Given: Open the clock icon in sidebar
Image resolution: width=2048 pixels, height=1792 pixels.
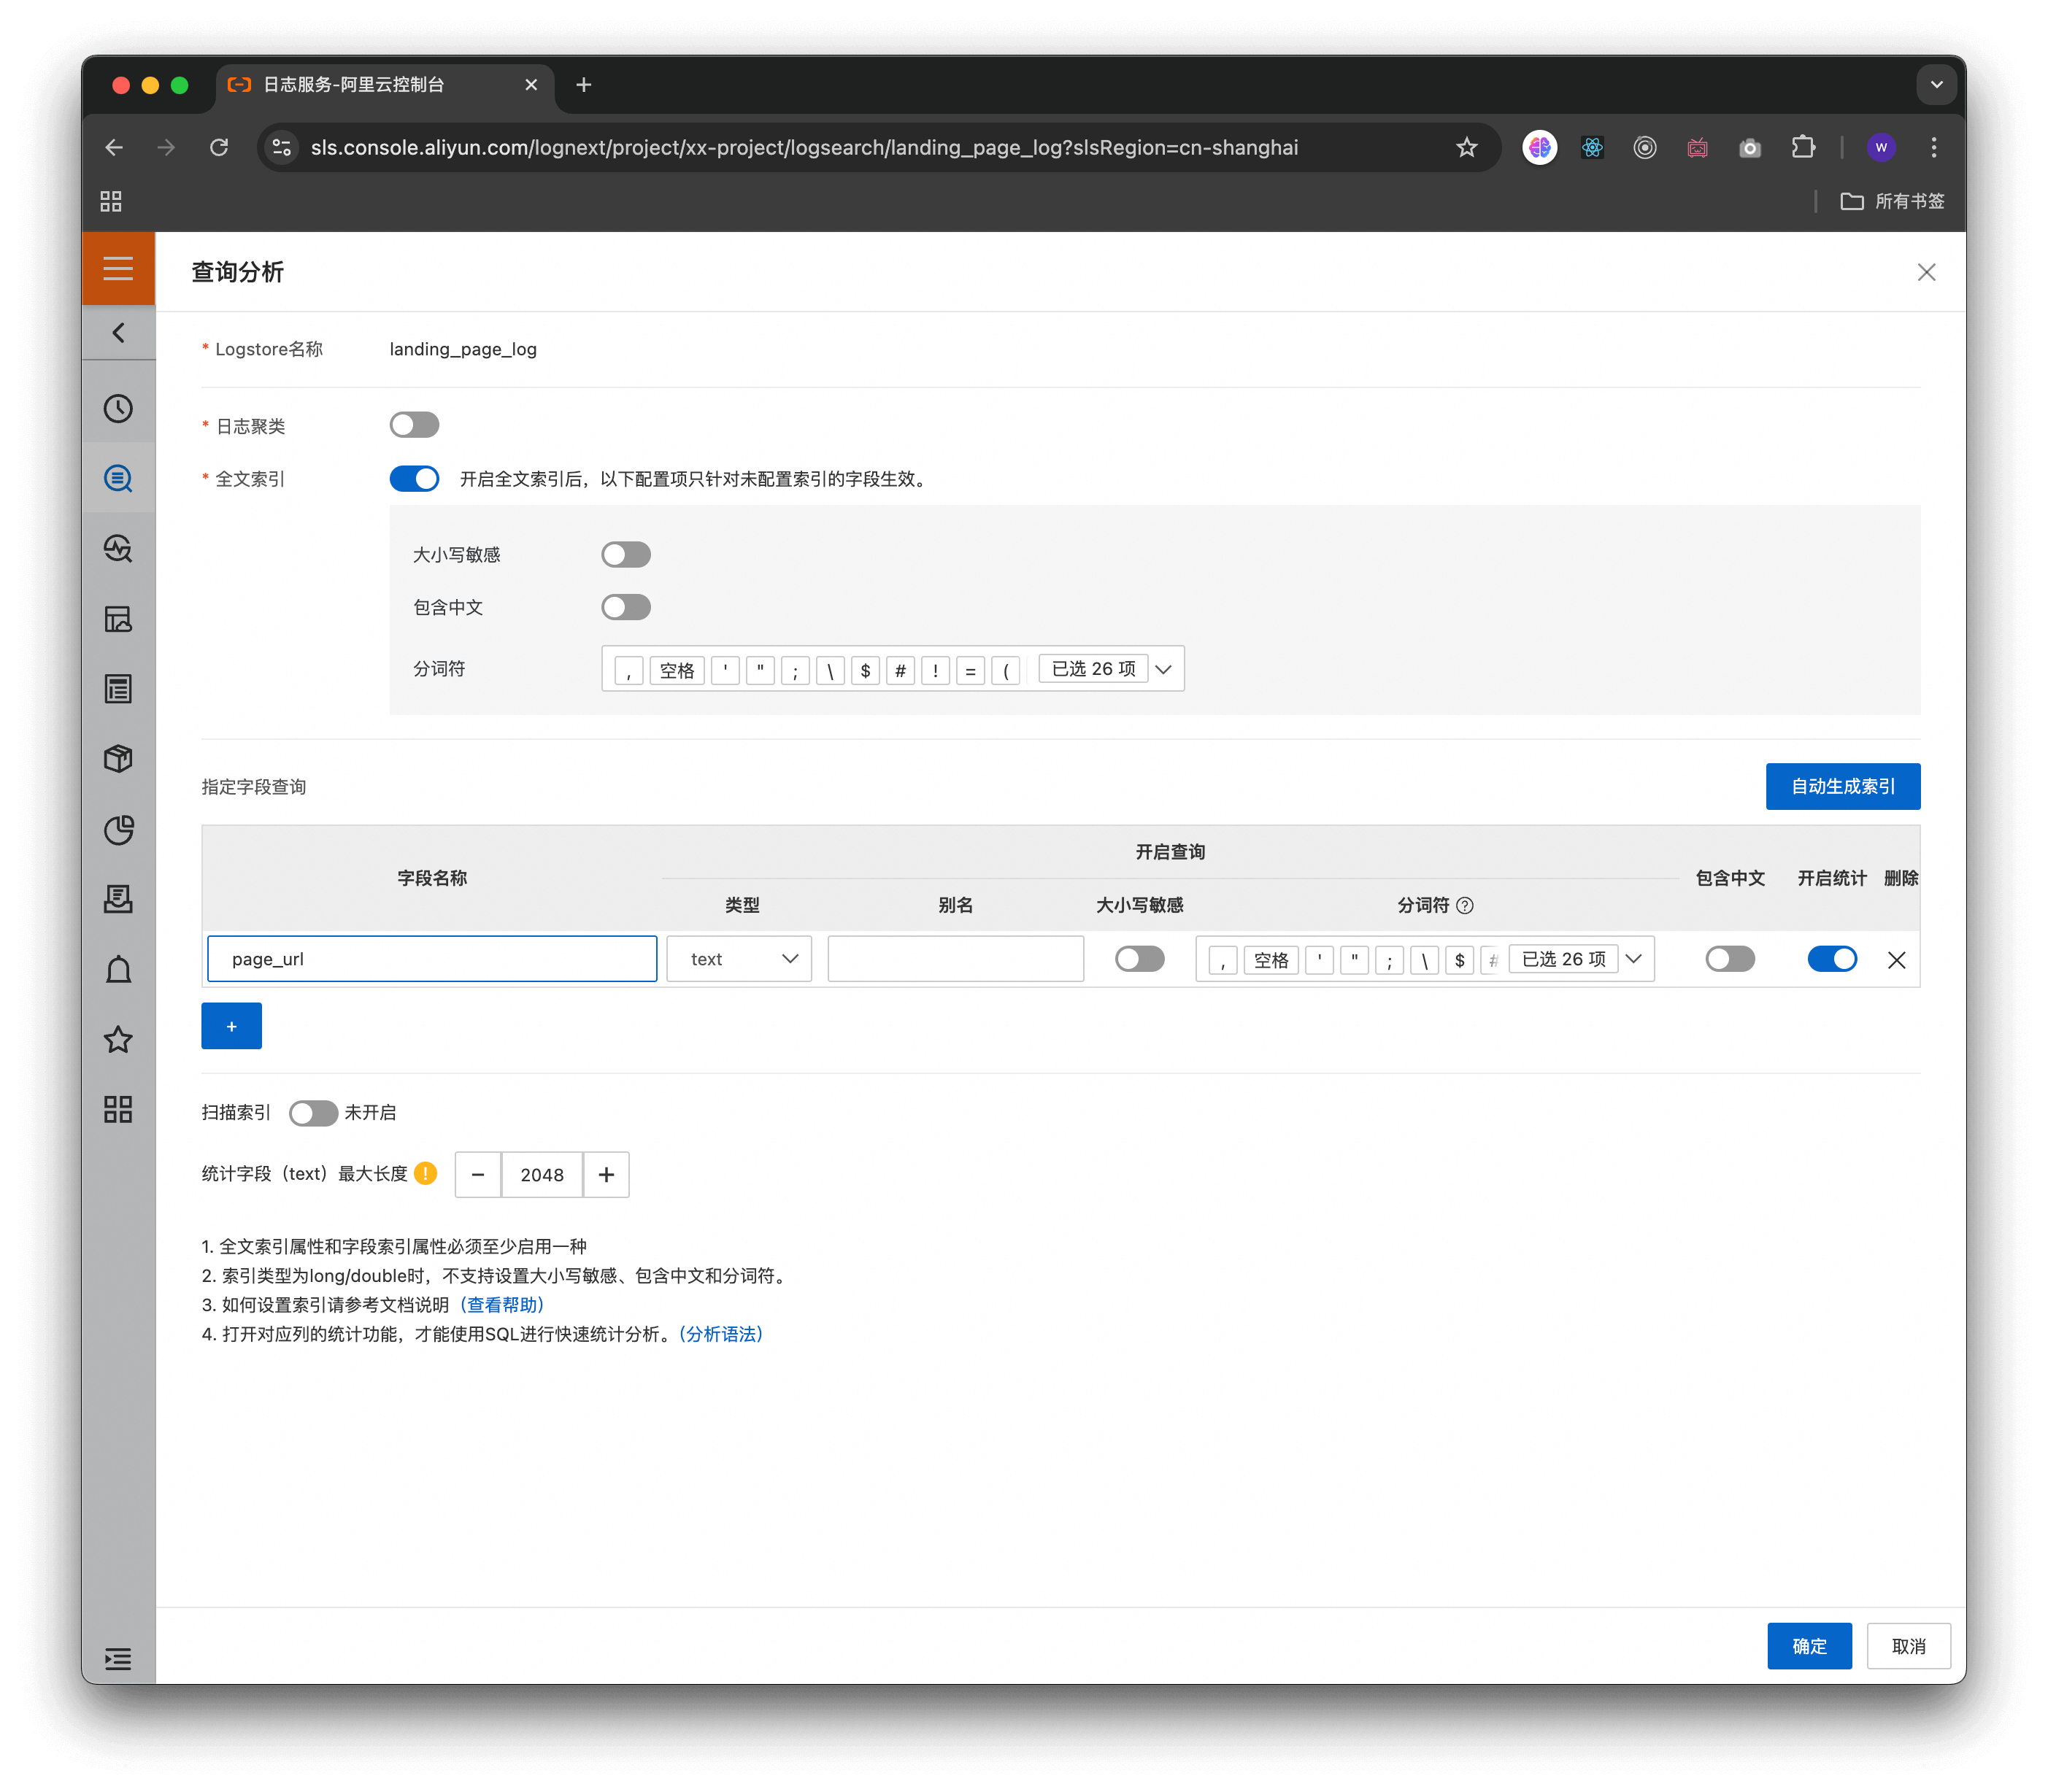Looking at the screenshot, I should point(118,408).
